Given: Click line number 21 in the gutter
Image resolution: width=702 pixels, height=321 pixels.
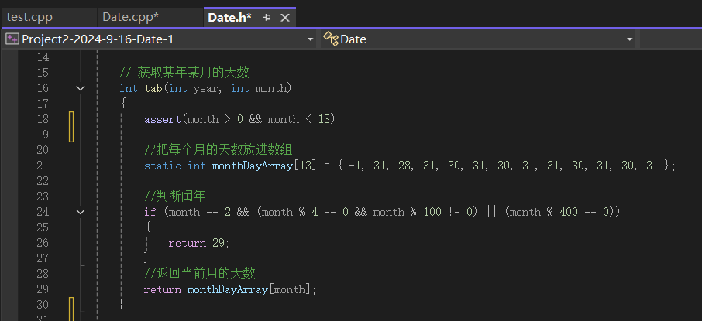Looking at the screenshot, I should point(43,166).
